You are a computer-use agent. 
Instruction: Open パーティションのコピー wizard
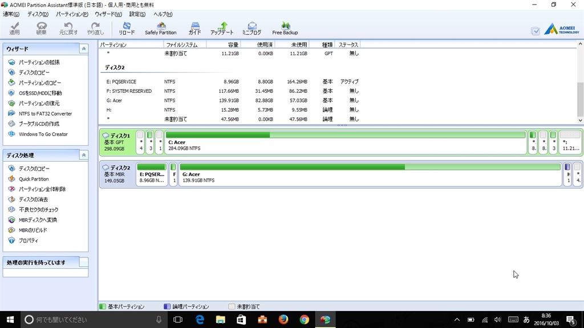(x=40, y=83)
